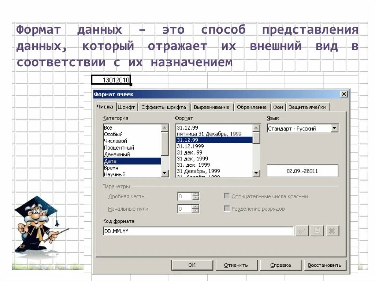
Task: Select category Числовой
Action: click(132, 141)
